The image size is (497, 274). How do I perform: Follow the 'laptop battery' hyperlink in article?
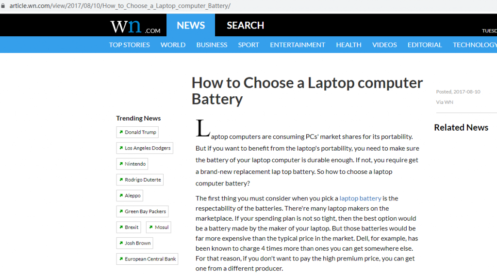click(x=360, y=198)
